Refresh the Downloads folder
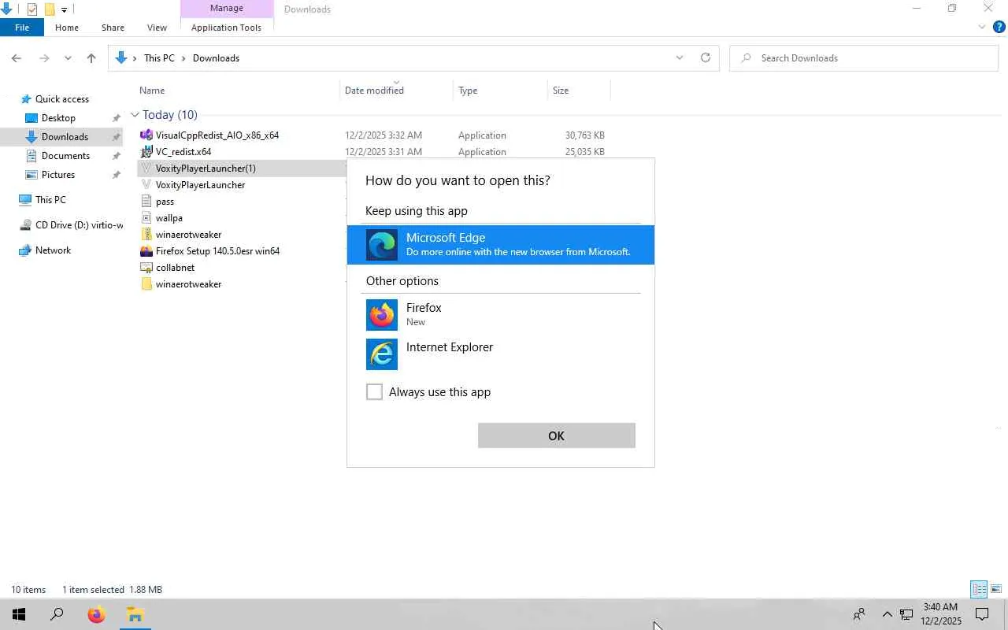 [706, 58]
